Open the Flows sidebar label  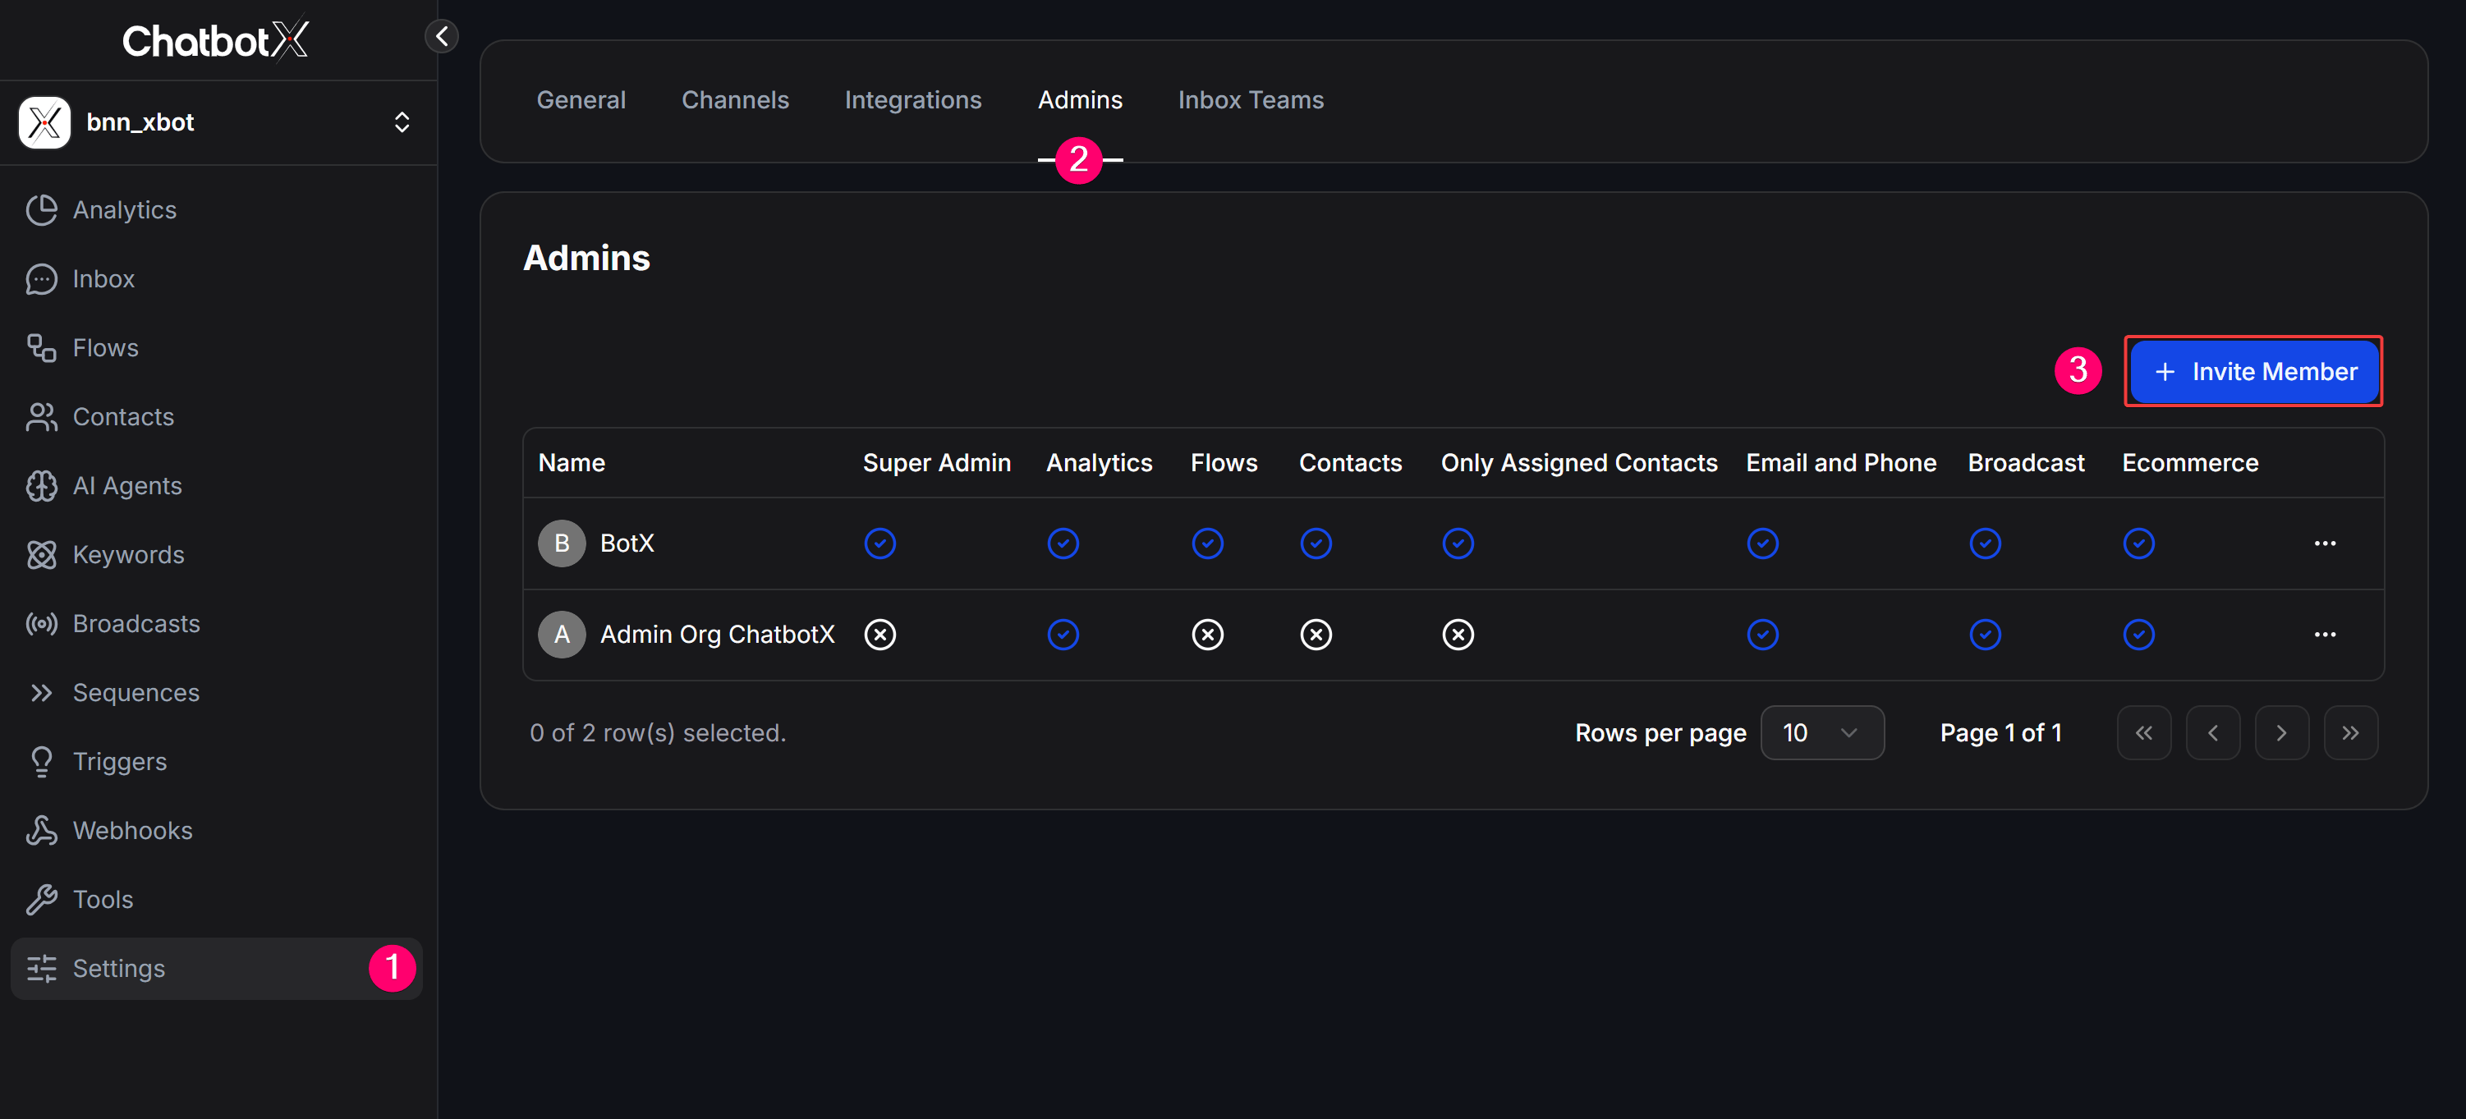coord(105,347)
